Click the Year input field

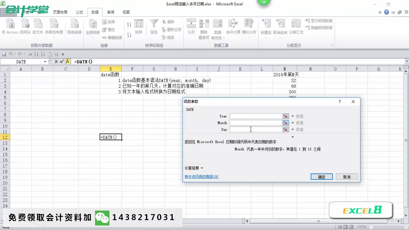point(256,116)
